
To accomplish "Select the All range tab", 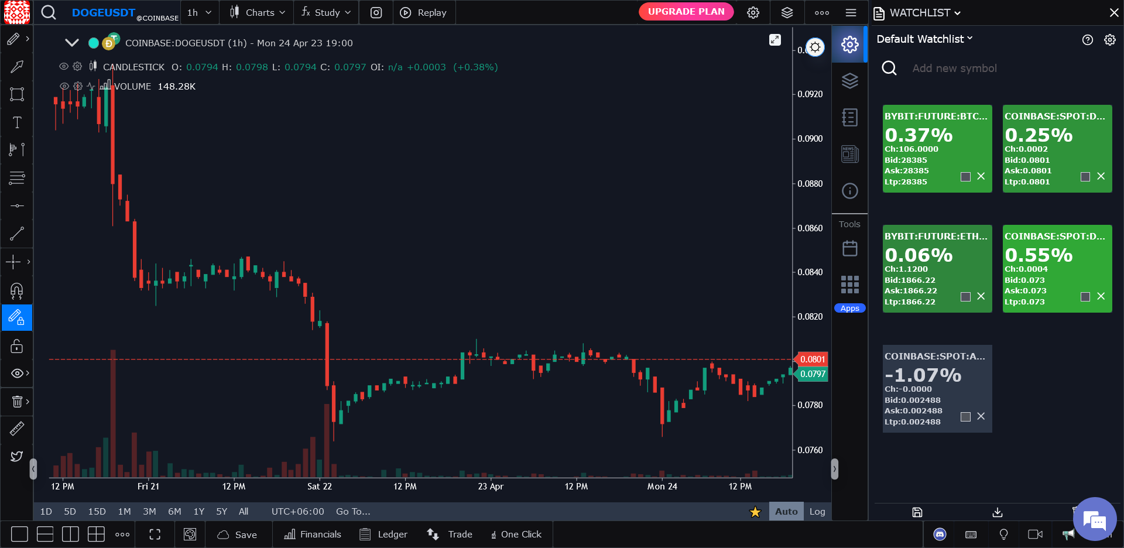I will 244,511.
